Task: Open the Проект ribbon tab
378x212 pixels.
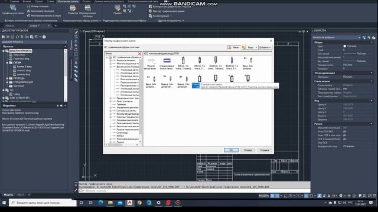Action: [38, 1]
